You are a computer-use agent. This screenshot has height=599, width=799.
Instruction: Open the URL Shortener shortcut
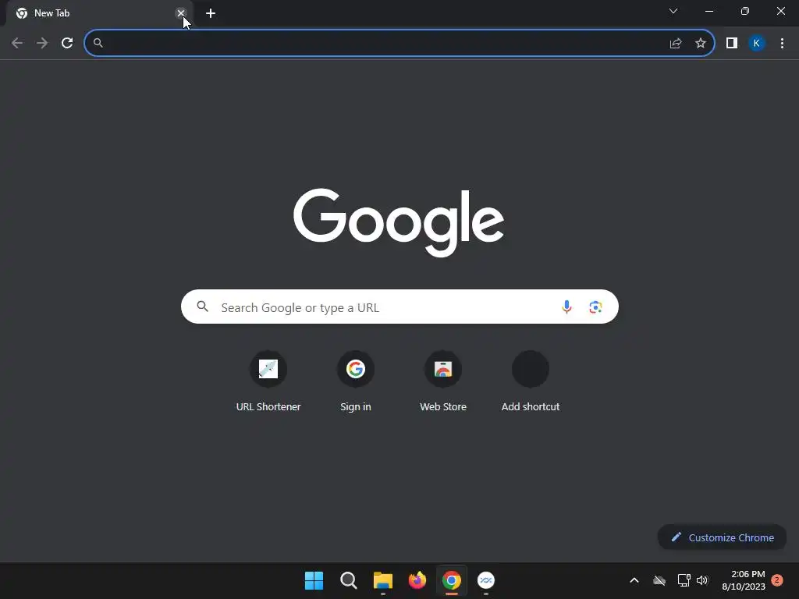pyautogui.click(x=268, y=382)
